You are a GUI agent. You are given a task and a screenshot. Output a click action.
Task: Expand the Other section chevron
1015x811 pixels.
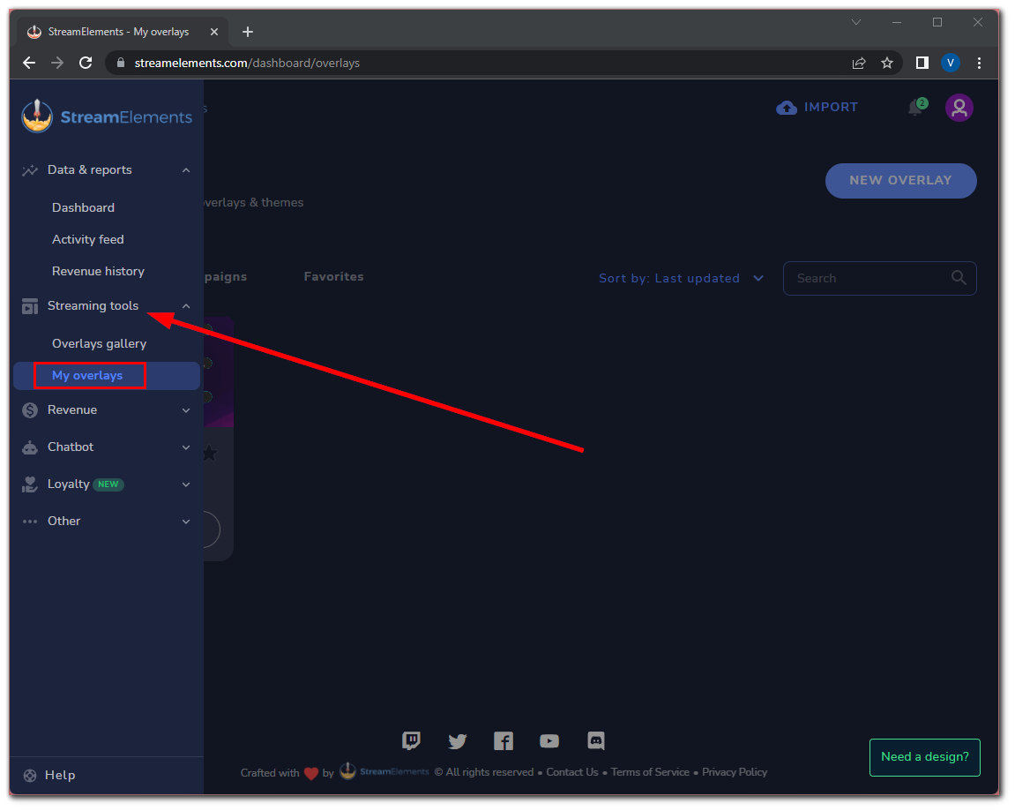click(x=186, y=522)
